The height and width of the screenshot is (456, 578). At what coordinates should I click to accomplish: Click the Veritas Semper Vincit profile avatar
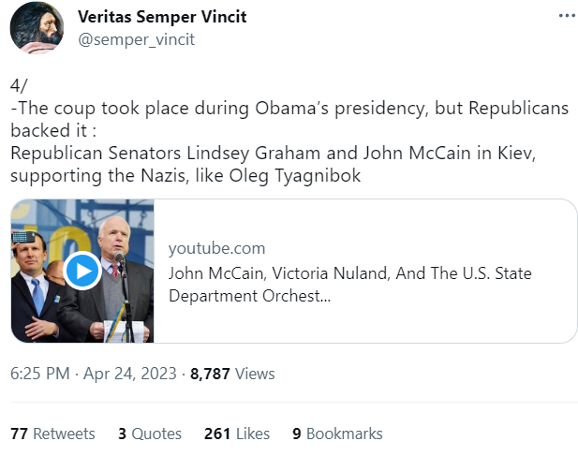[x=37, y=28]
